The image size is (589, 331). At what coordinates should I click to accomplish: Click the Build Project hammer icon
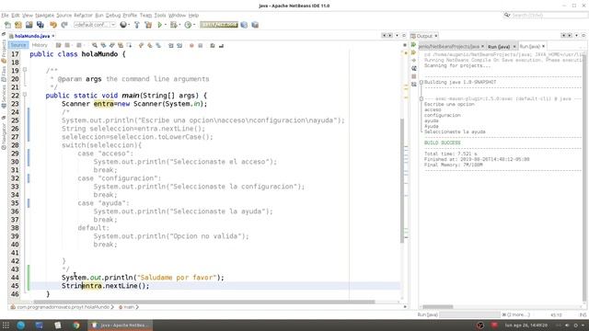click(137, 25)
